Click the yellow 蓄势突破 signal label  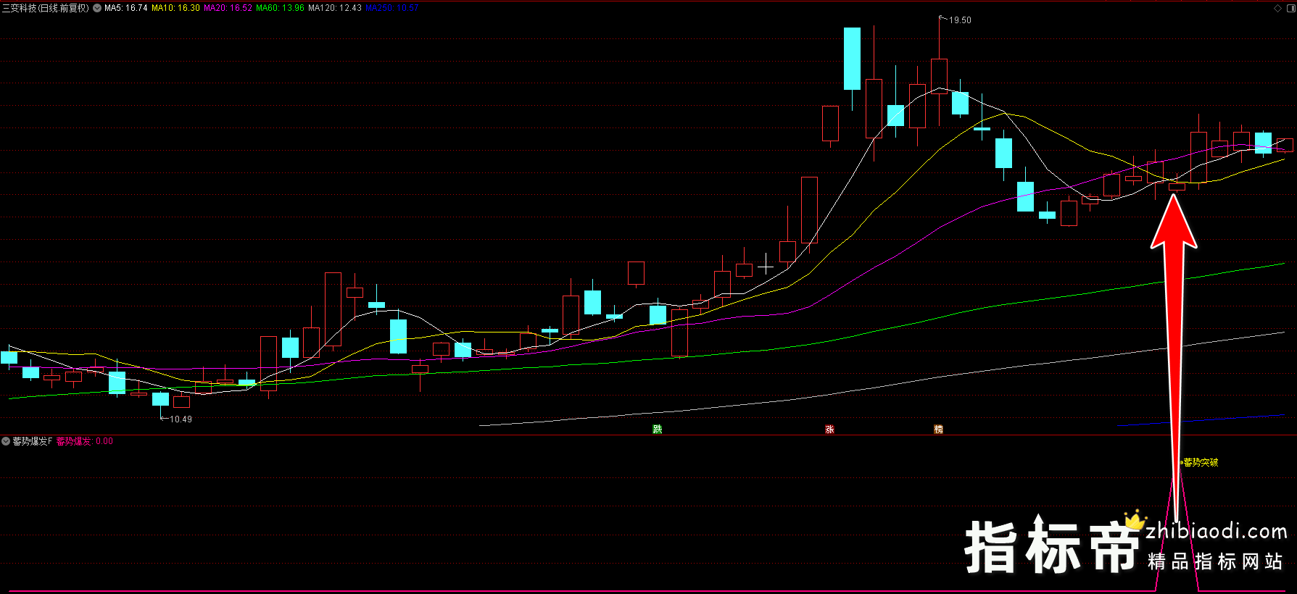(x=1201, y=462)
